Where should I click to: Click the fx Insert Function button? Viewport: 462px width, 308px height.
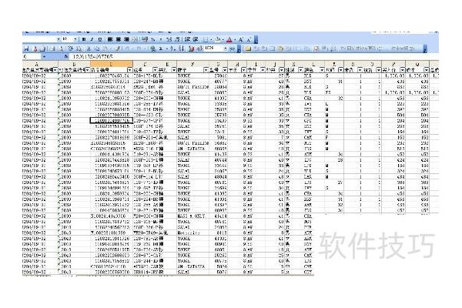pyautogui.click(x=66, y=56)
